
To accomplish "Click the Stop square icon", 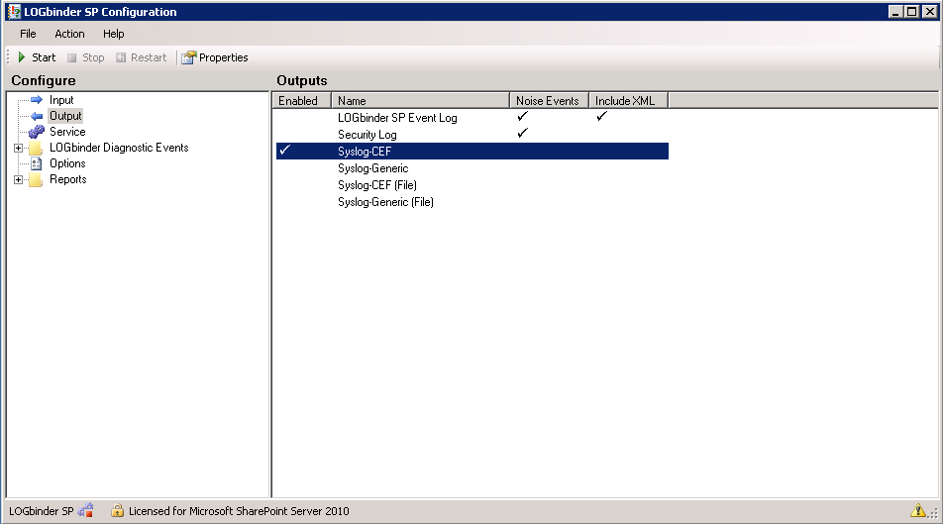I will point(71,57).
